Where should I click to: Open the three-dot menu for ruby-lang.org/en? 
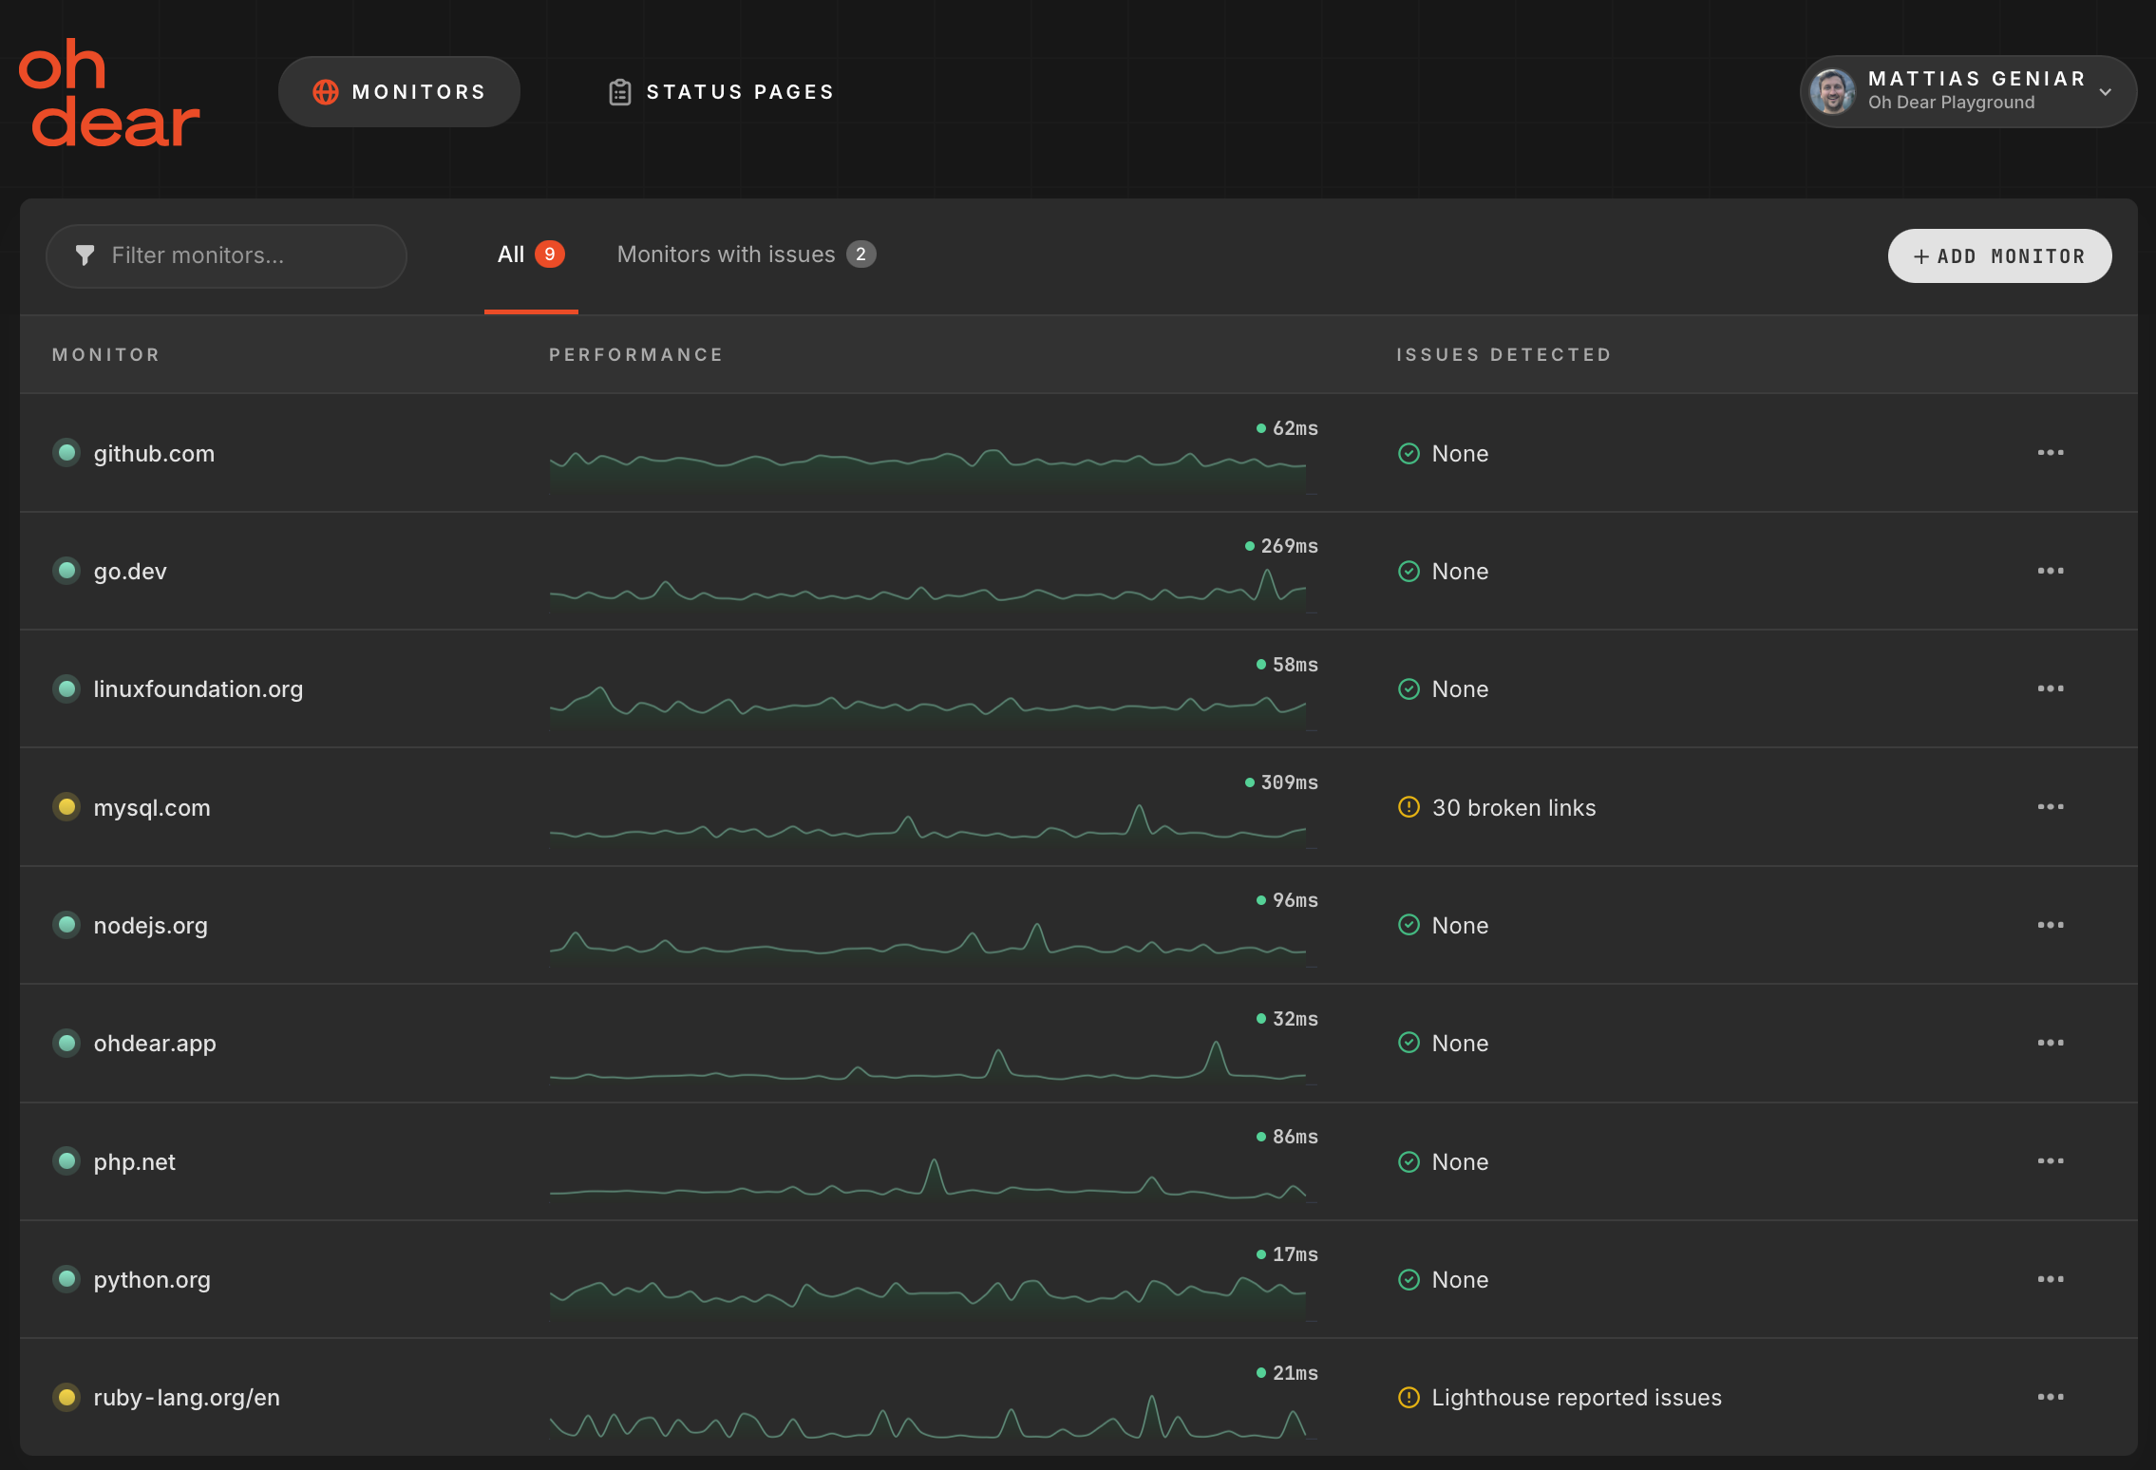(x=2051, y=1397)
